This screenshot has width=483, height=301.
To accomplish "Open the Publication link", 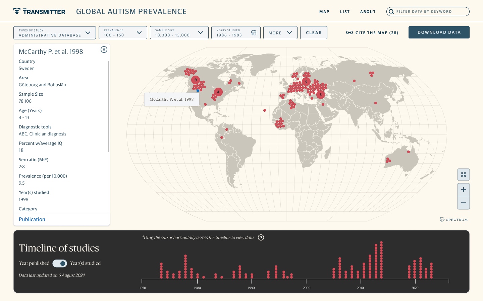I will (32, 219).
